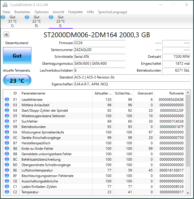Click status orb for Ende-zu-Ende-Fehler row
This screenshot has width=194, height=199.
[7, 149]
